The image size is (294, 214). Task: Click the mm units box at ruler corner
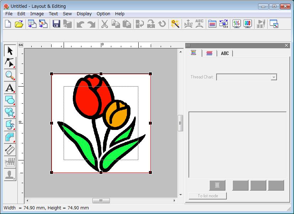pyautogui.click(x=21, y=45)
